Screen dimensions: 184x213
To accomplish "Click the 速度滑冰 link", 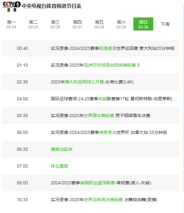I will pos(108,132).
